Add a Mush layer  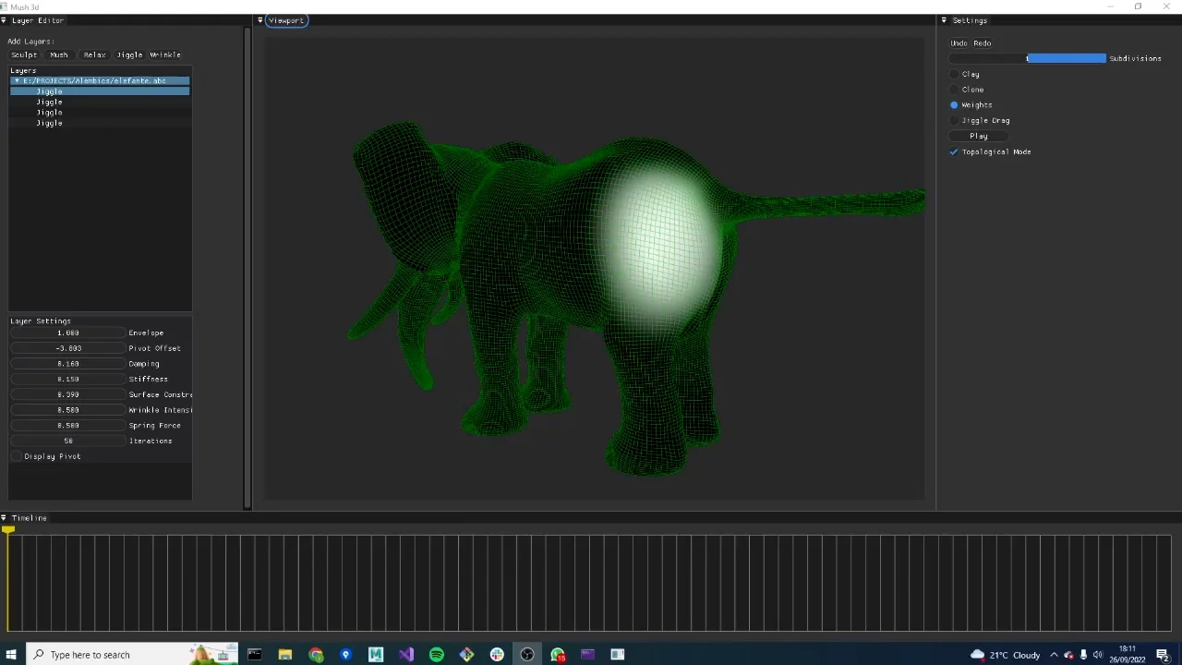coord(59,55)
